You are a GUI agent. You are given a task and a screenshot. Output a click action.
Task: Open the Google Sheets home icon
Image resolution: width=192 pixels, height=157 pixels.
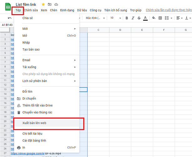point(8,7)
